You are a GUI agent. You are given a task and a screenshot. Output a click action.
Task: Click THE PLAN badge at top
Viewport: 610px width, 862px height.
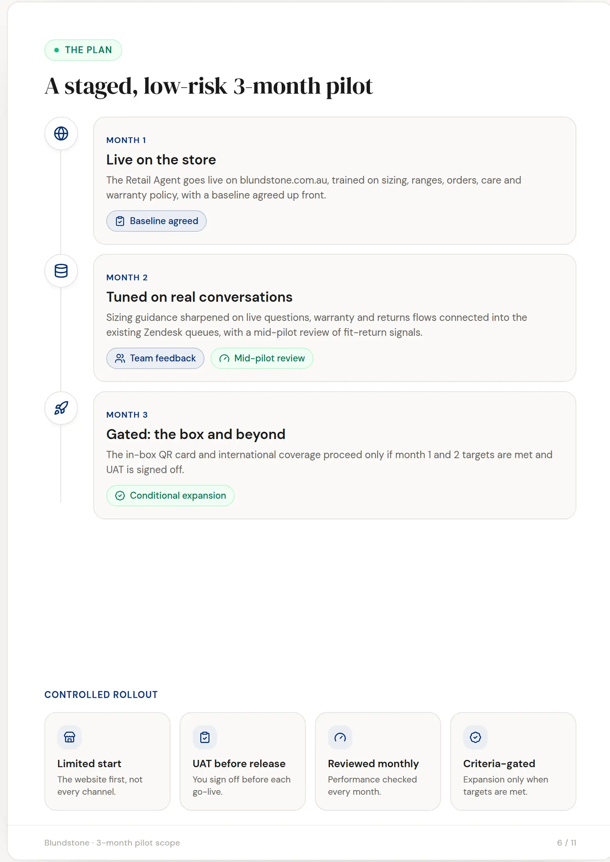point(83,50)
